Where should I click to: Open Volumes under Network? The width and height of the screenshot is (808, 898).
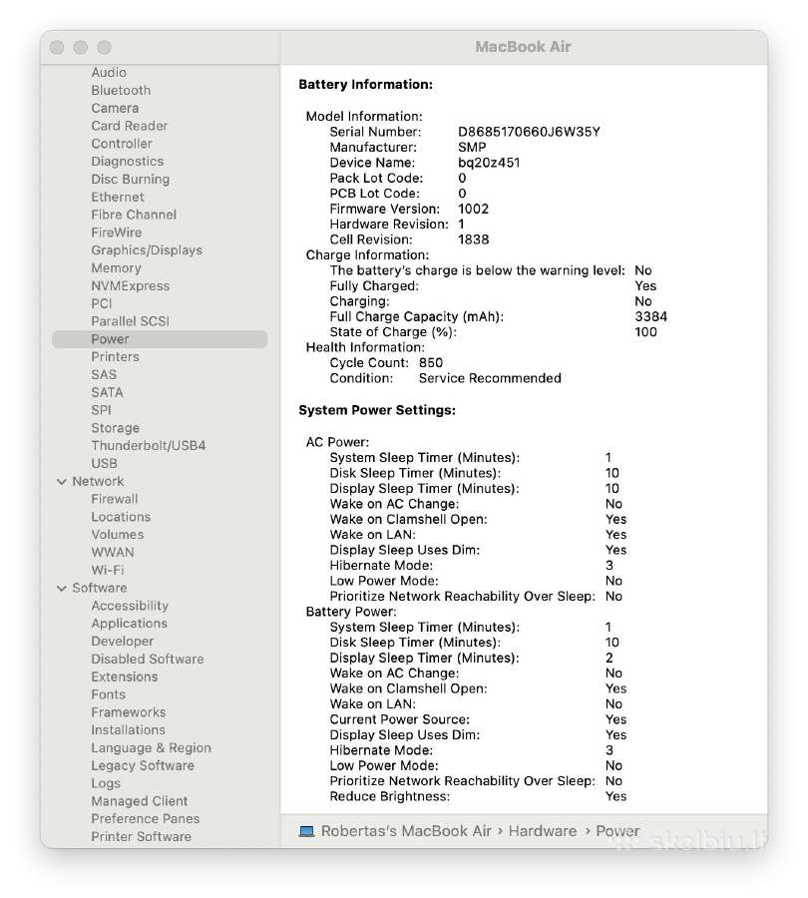pos(118,535)
